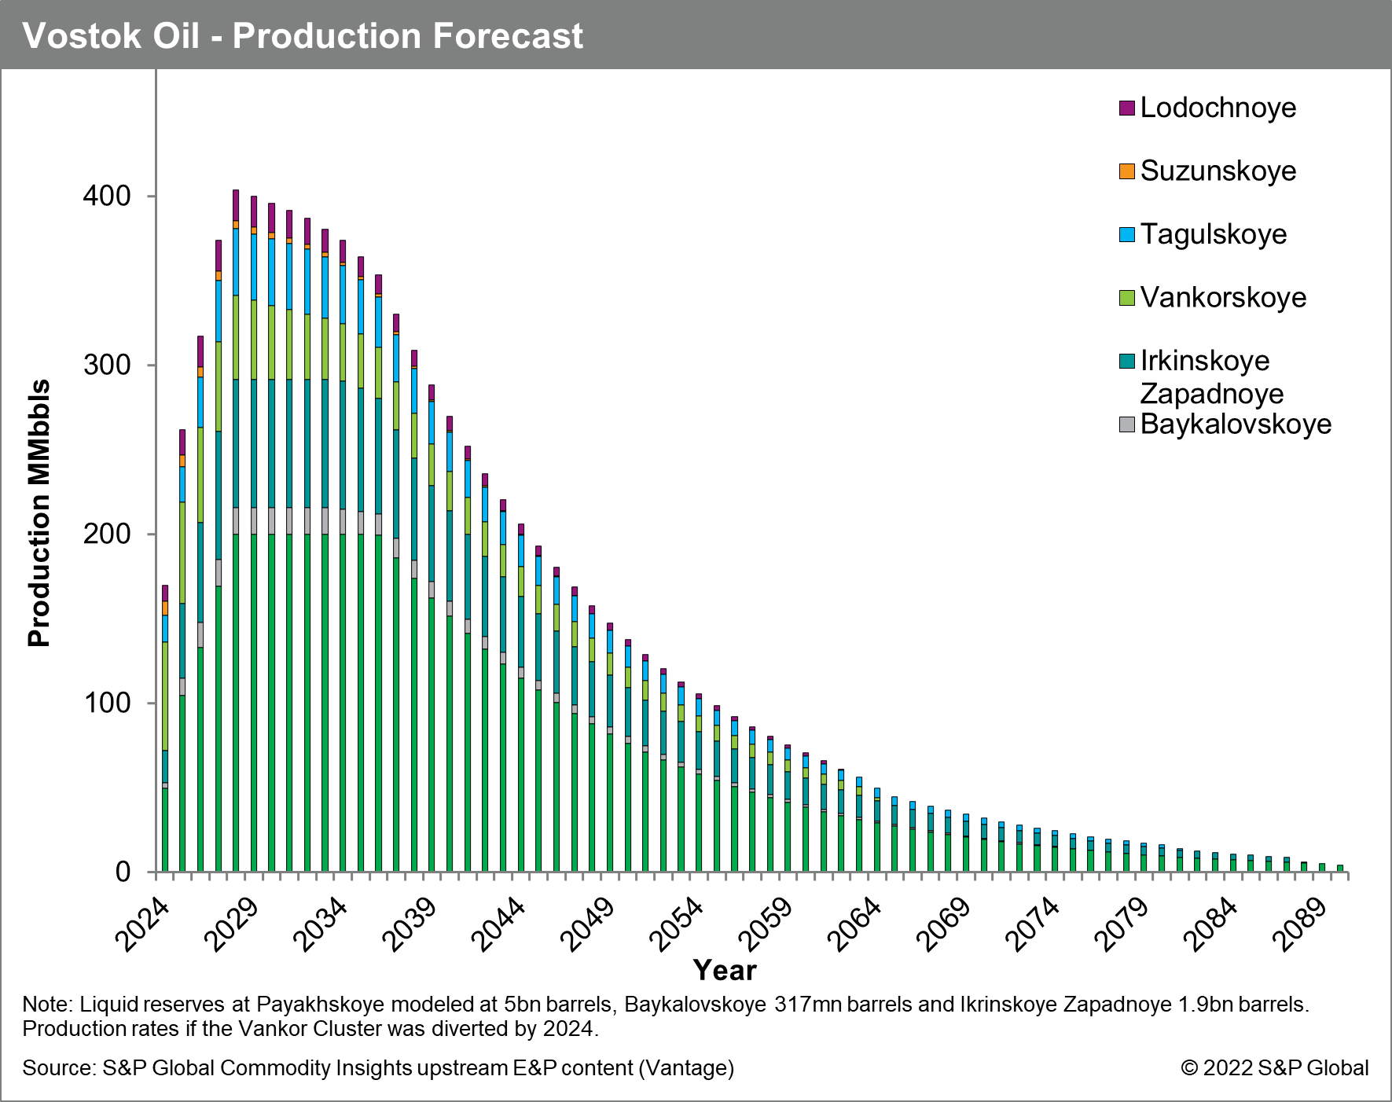Click the first stacked bar's light green segment
Image resolution: width=1392 pixels, height=1102 pixels.
(x=165, y=696)
